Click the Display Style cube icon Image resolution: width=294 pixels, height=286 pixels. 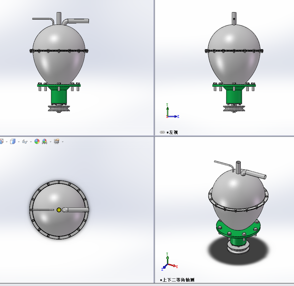[13, 141]
